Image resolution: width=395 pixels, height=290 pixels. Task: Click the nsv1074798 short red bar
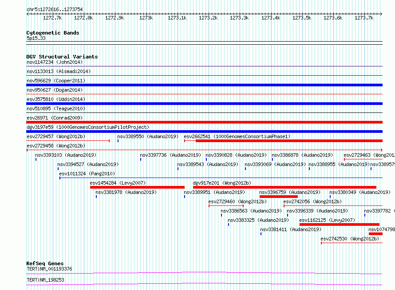point(375,234)
